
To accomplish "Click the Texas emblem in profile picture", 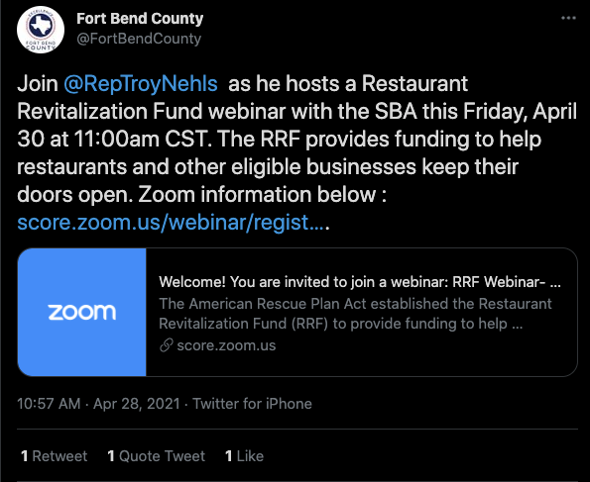I will coord(40,26).
